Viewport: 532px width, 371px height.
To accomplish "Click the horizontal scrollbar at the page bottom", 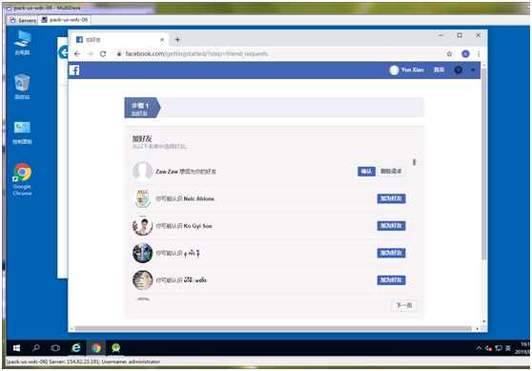I will [273, 329].
